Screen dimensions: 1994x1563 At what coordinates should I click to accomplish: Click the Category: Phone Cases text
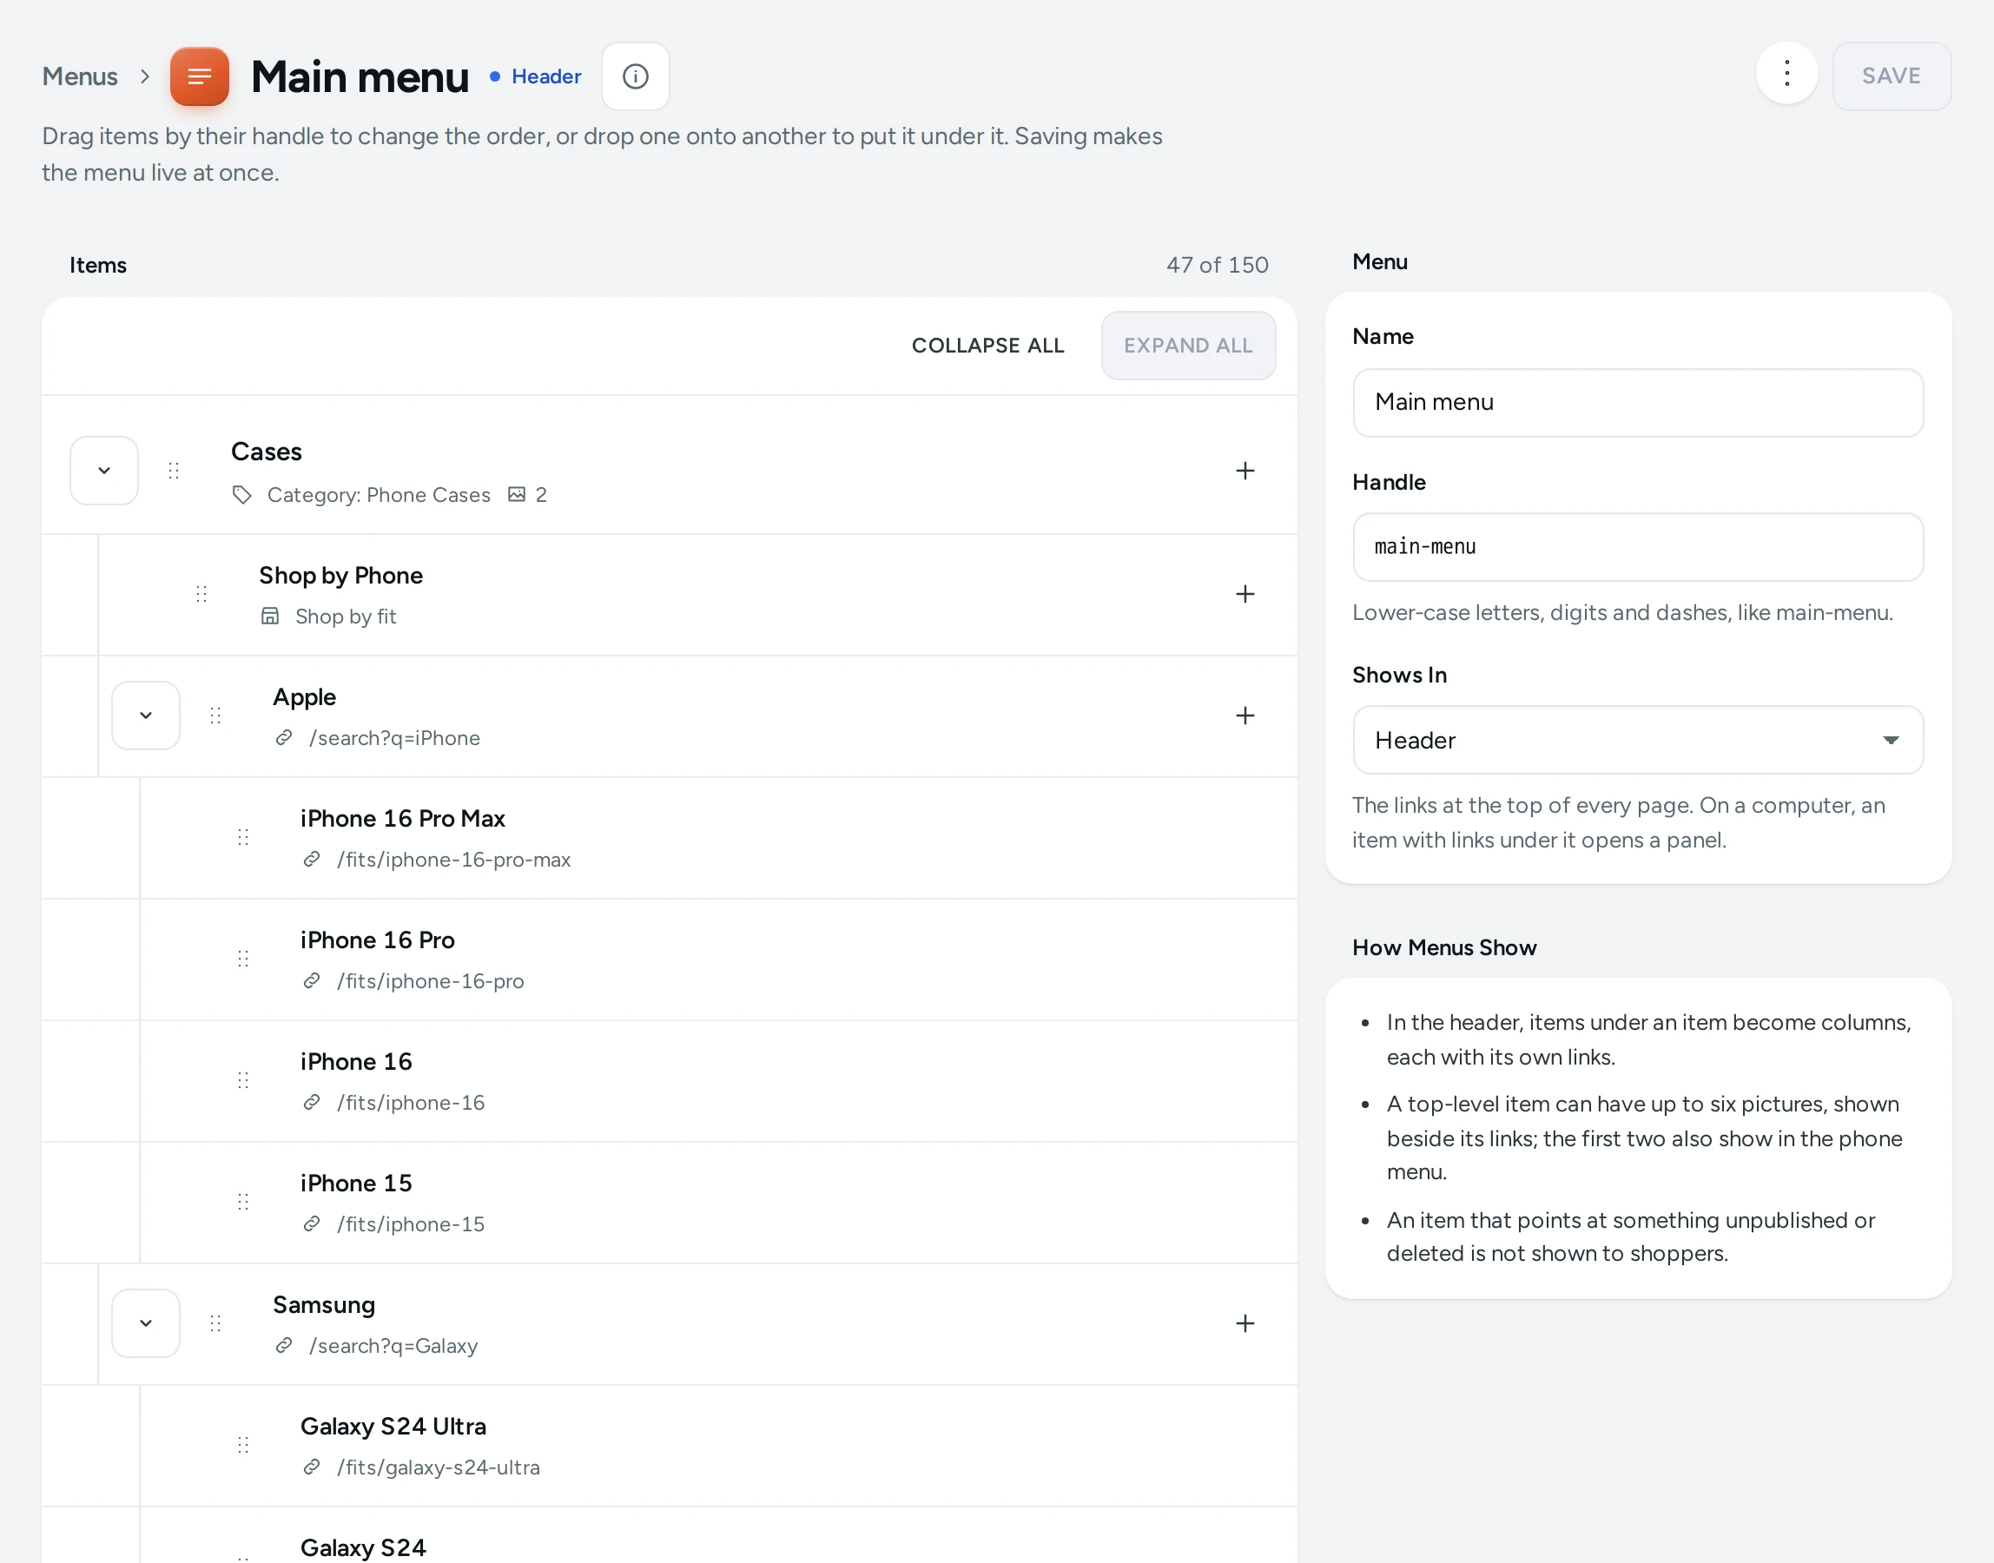point(379,495)
